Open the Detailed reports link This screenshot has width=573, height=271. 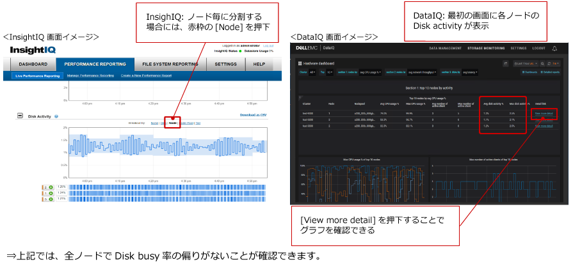549,73
